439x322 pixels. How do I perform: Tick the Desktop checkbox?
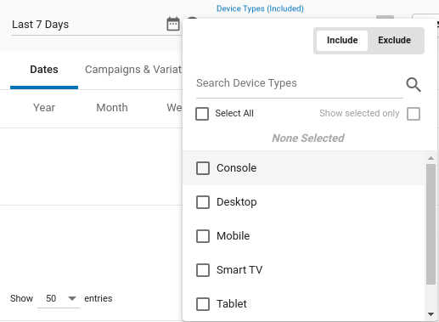(203, 202)
